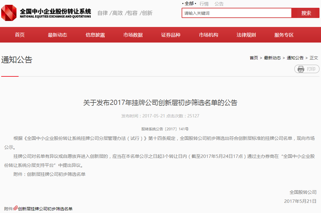321x213 pixels.
Task: Open the 法律规则 menu
Action: click(246, 34)
